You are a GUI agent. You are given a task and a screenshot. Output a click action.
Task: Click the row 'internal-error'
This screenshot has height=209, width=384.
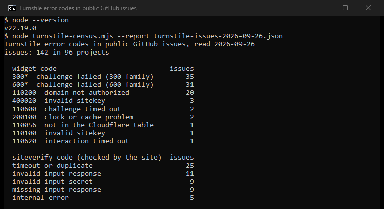tap(103, 198)
